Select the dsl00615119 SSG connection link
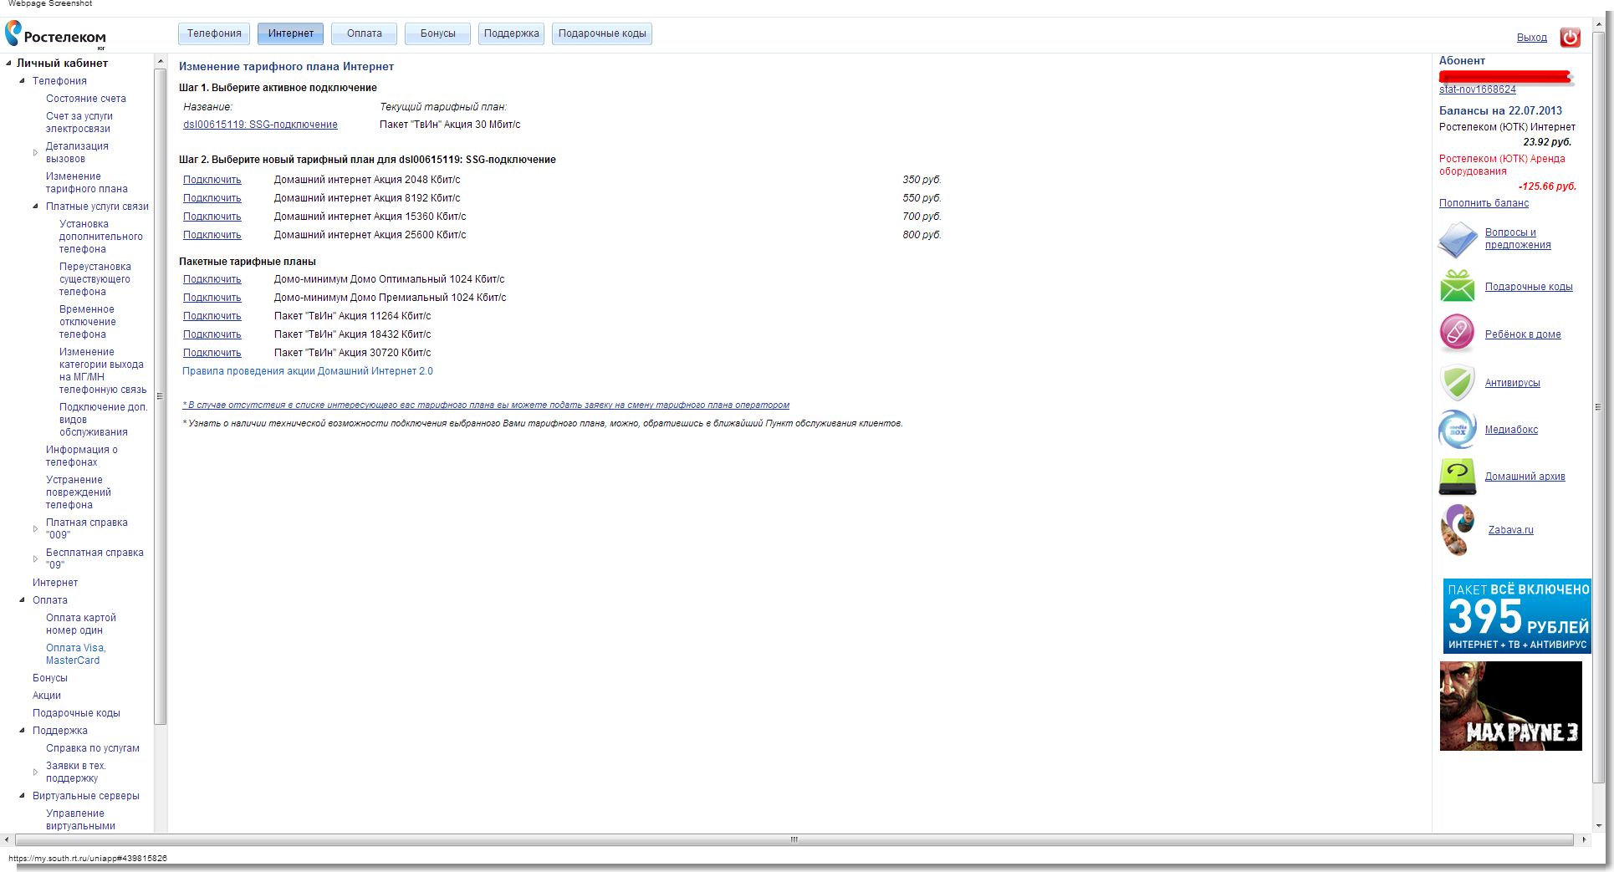 coord(260,125)
